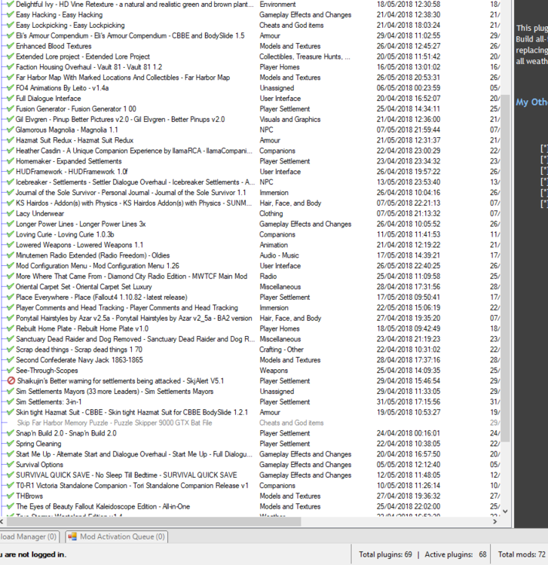Select greyed Skip Far Harbor Memory Puzzle row
Viewport: 548px width, 565px height.
point(250,423)
